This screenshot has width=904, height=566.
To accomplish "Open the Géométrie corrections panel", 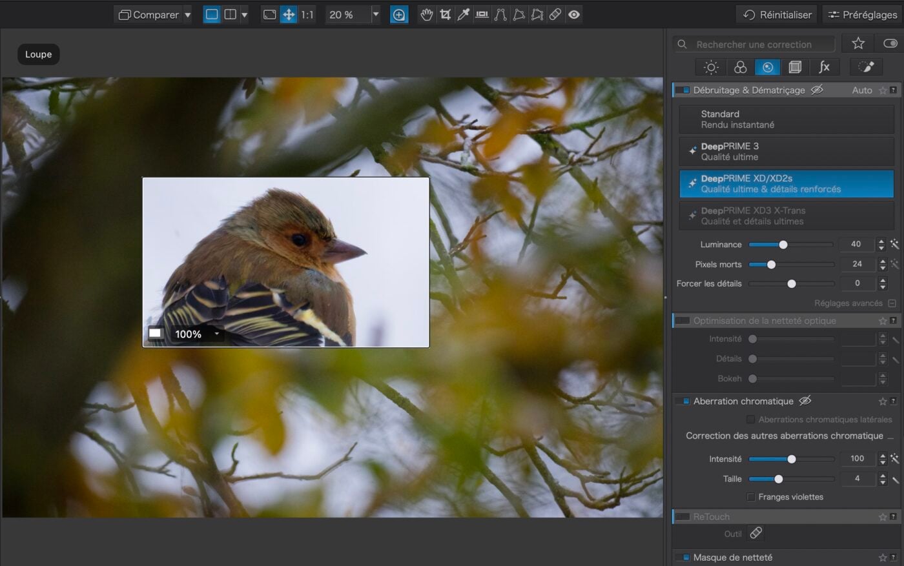I will click(796, 66).
